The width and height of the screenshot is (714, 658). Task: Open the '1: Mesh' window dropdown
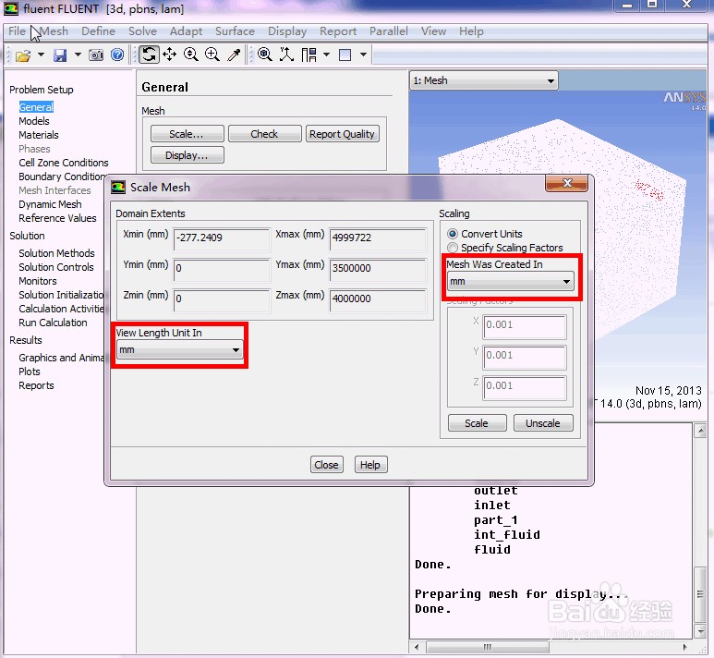[484, 81]
